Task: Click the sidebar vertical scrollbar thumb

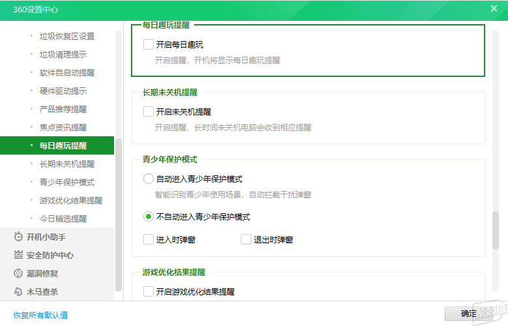Action: click(x=119, y=215)
